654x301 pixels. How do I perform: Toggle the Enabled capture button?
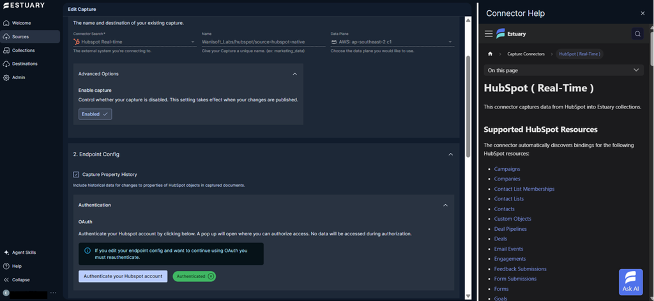(95, 114)
